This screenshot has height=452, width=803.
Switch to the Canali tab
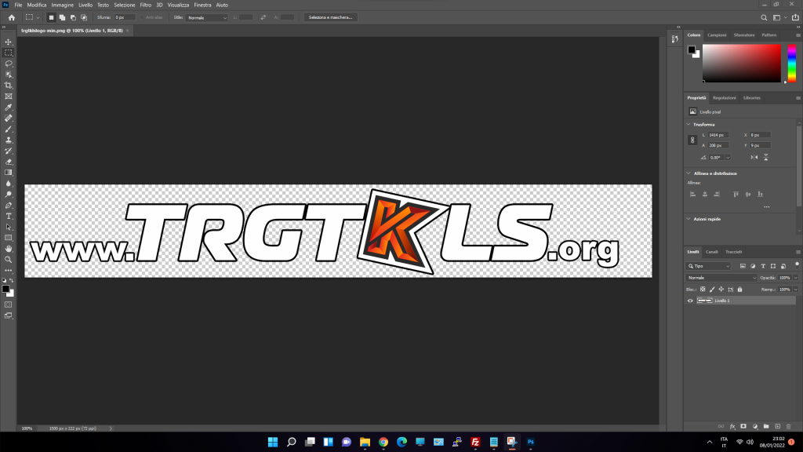[x=711, y=252]
